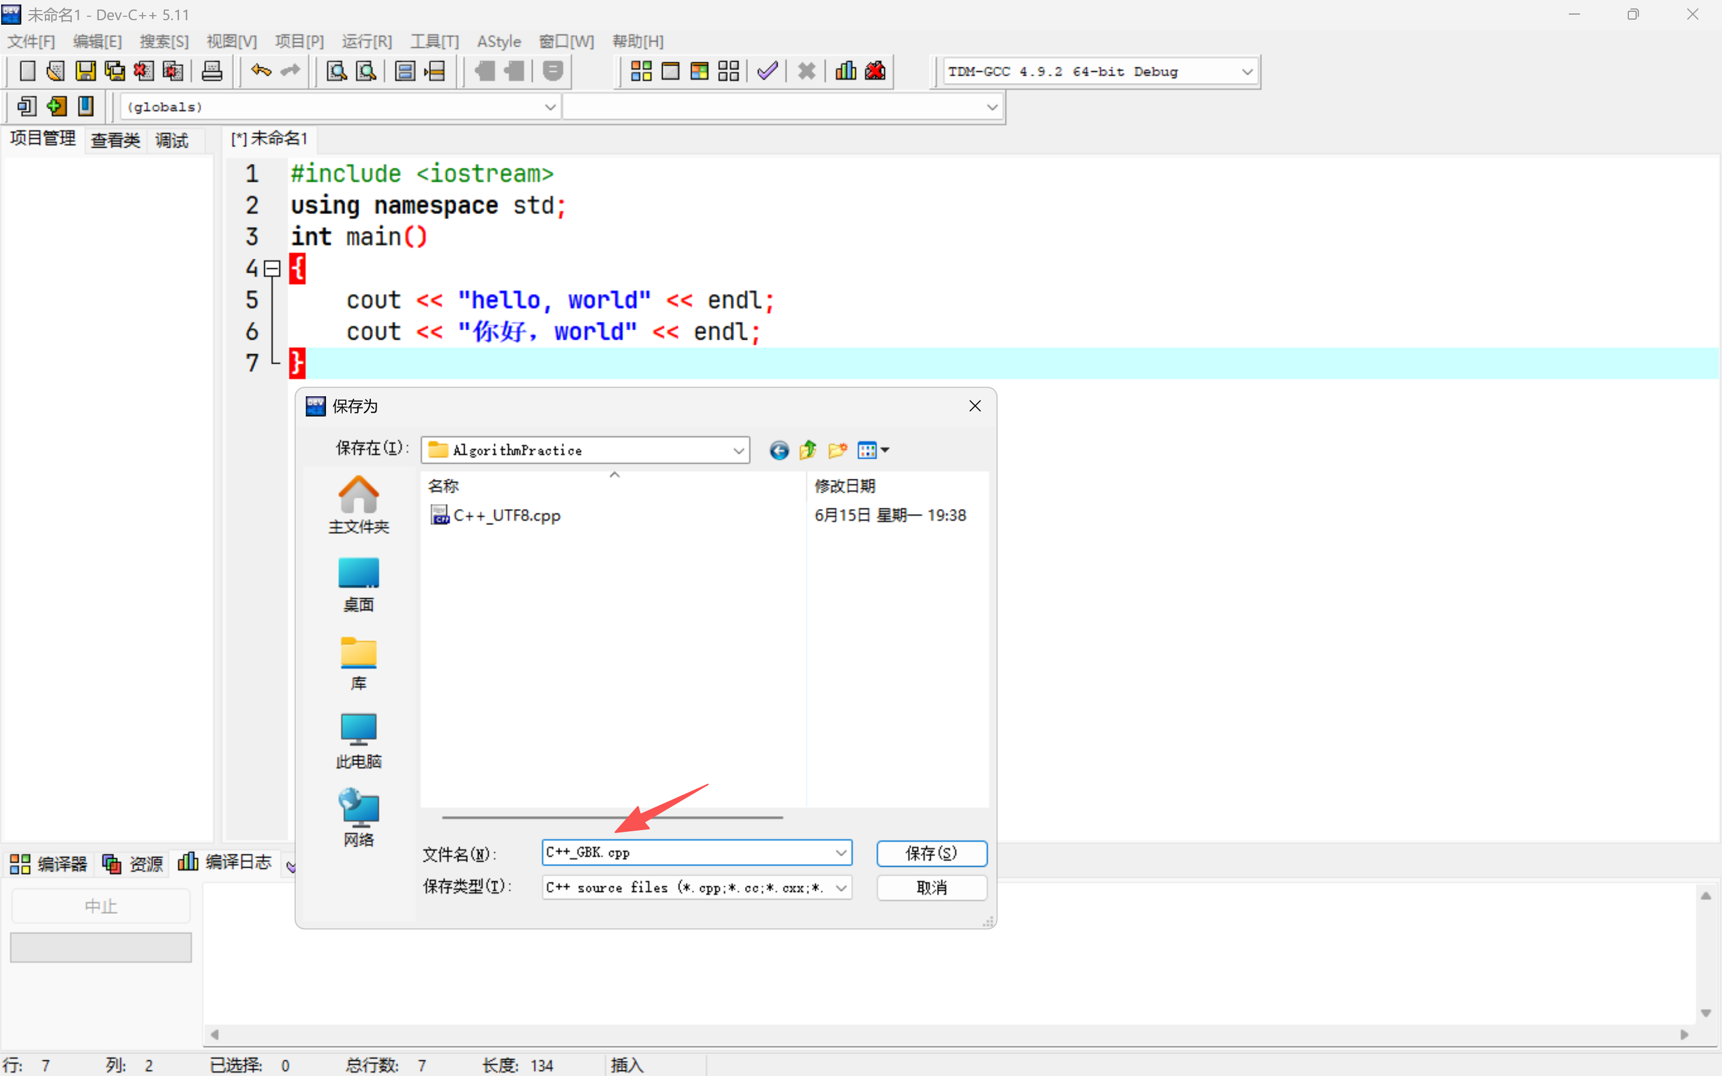
Task: Click the Close file toolbar icon
Action: click(144, 71)
